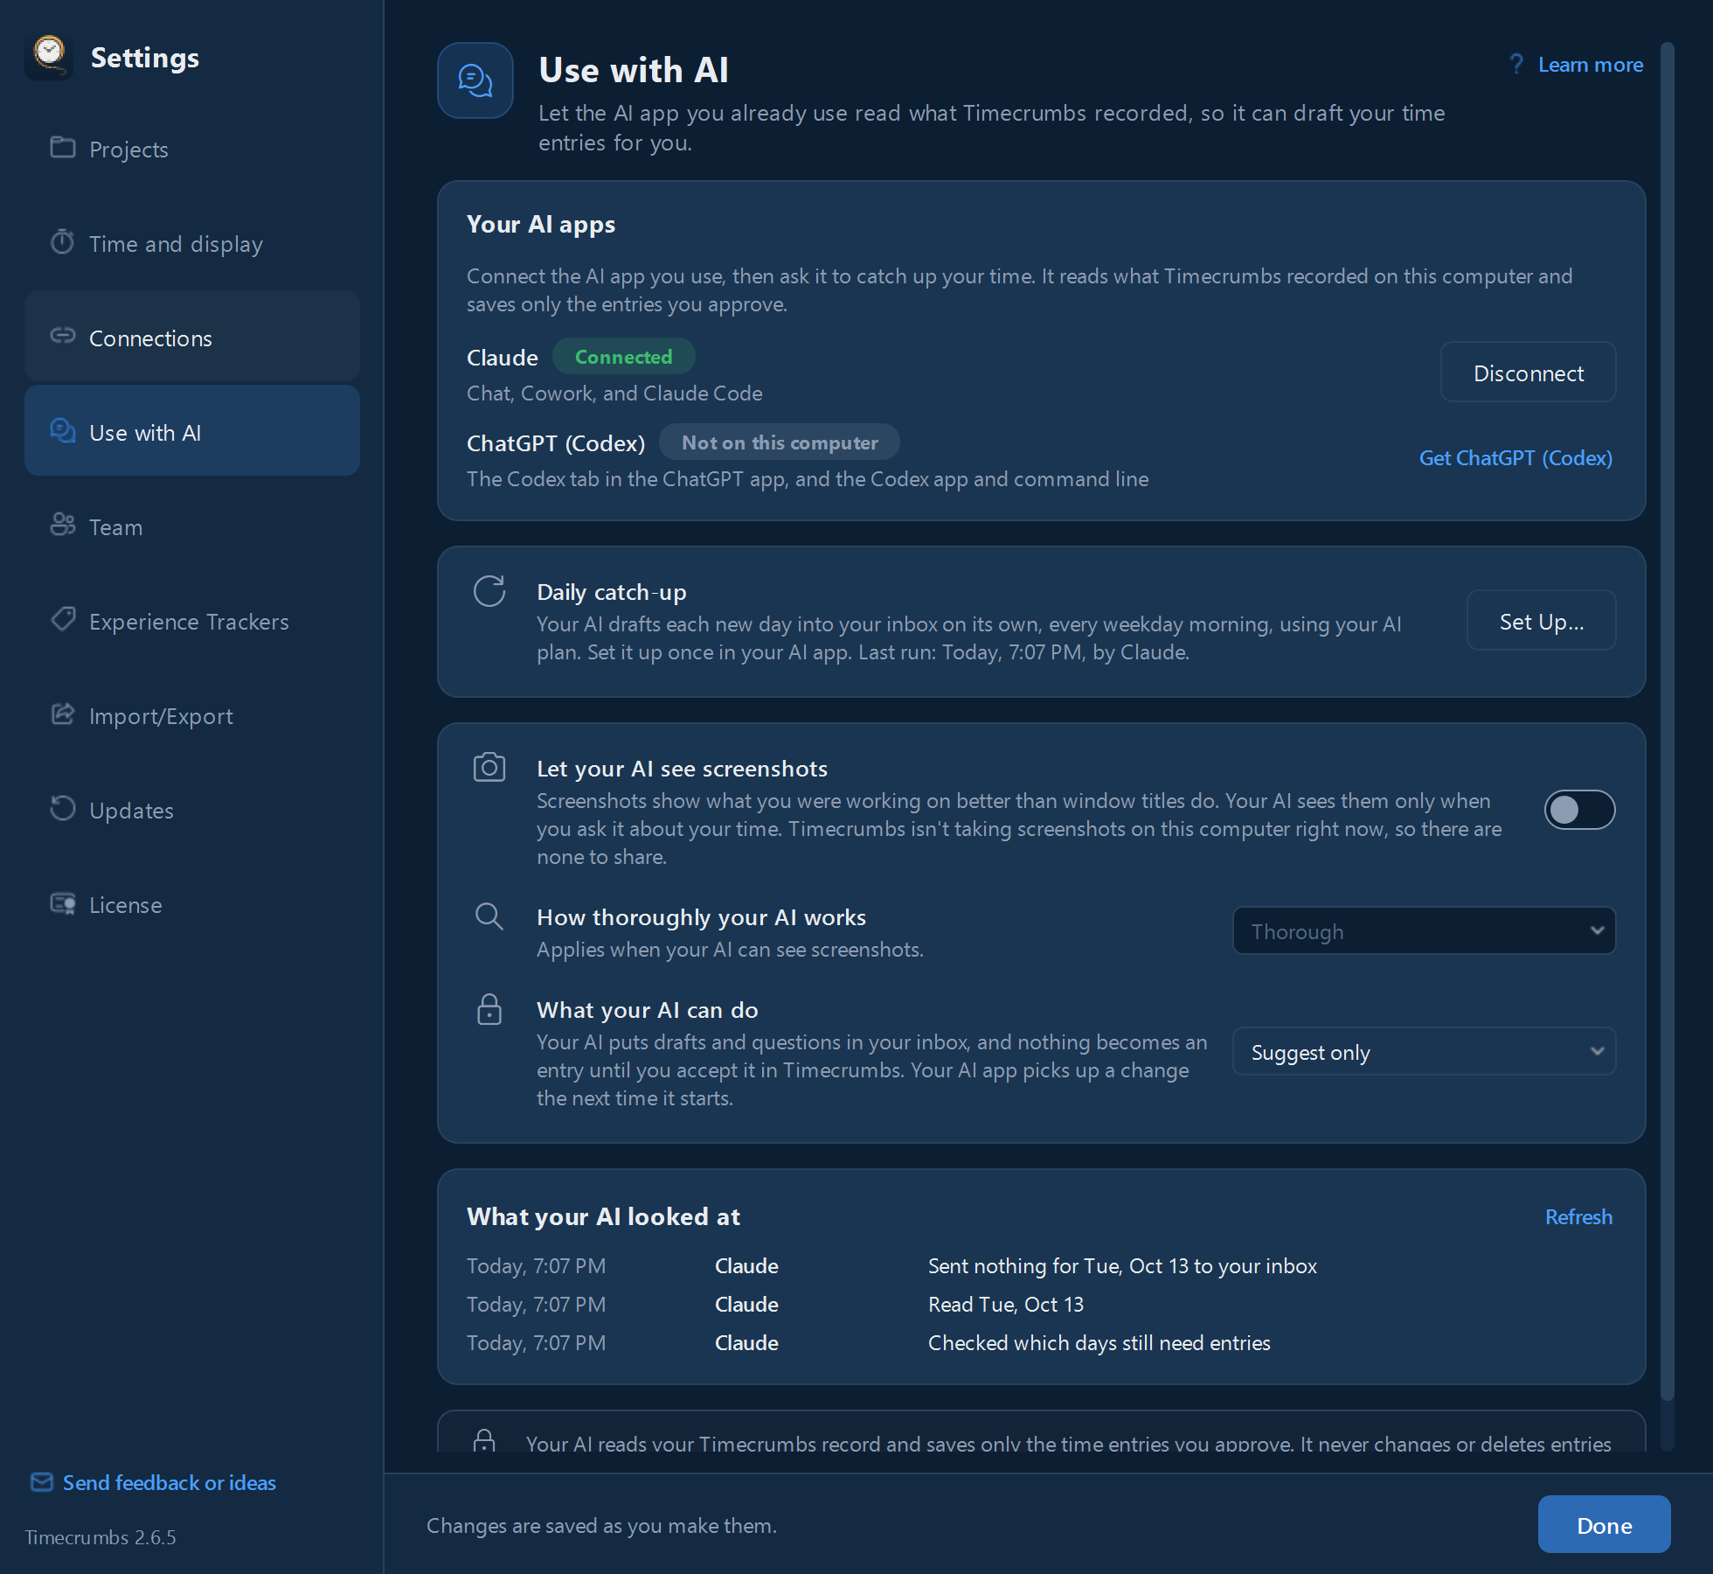This screenshot has width=1713, height=1574.
Task: Click the magnifier icon beside How thoroughly
Action: [489, 916]
